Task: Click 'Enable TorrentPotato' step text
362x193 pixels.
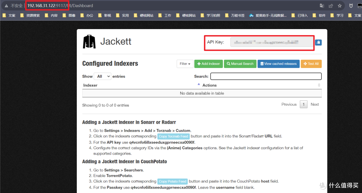Action: click(113, 176)
